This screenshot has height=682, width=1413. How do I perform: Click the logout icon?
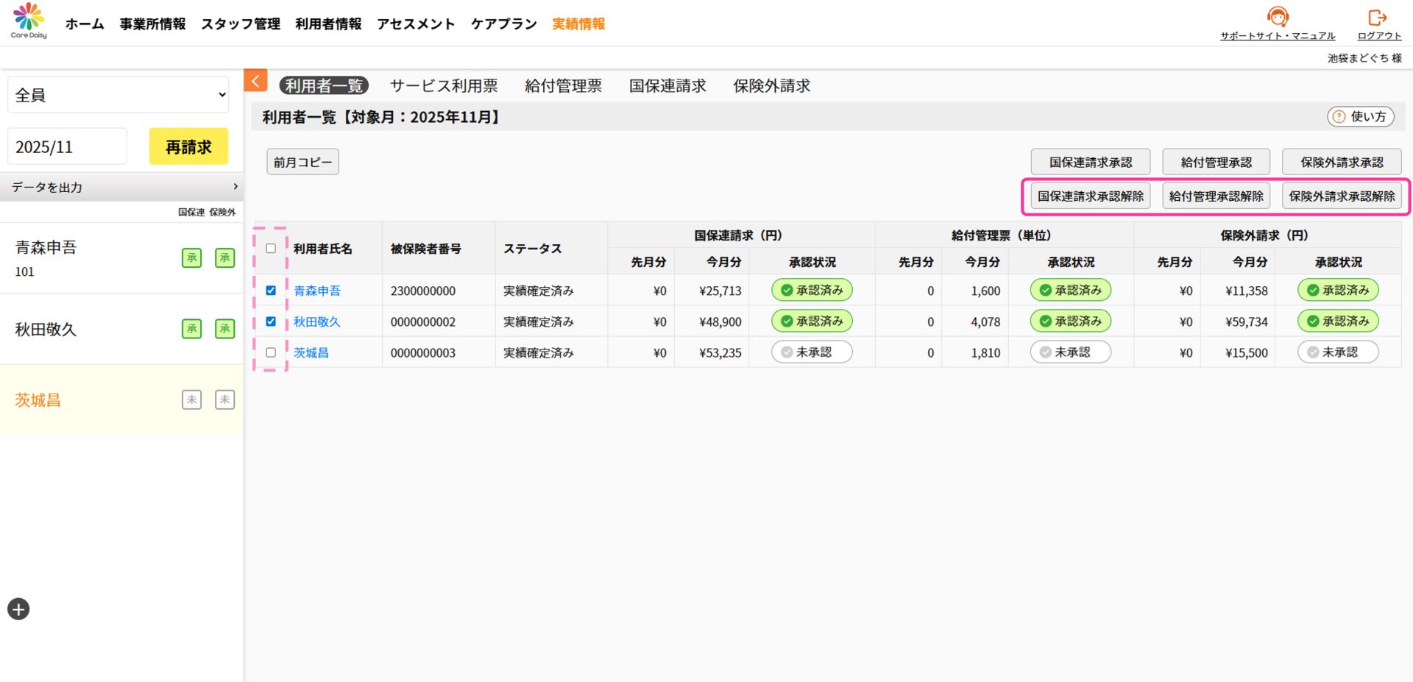[x=1377, y=17]
